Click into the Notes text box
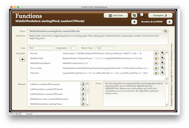 (134, 94)
